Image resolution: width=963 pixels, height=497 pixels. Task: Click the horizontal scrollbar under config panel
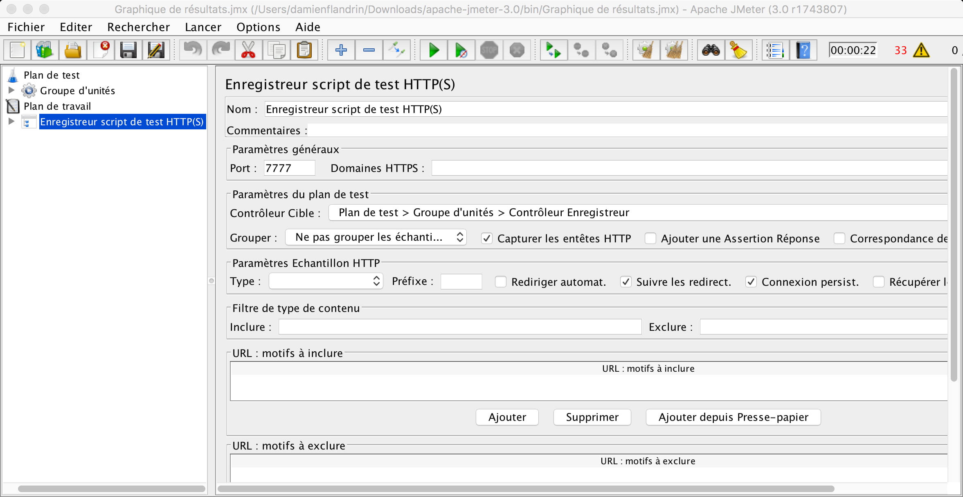(526, 488)
